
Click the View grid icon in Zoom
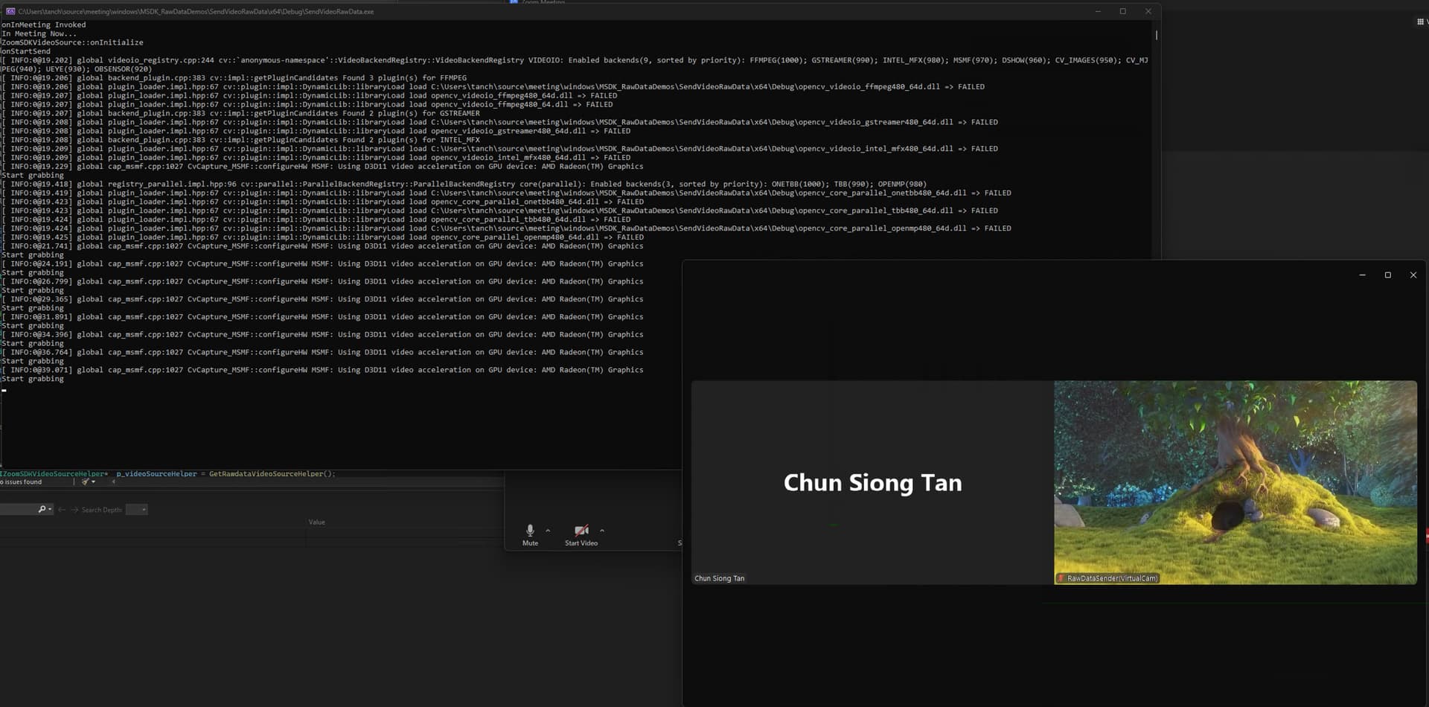pos(1420,22)
